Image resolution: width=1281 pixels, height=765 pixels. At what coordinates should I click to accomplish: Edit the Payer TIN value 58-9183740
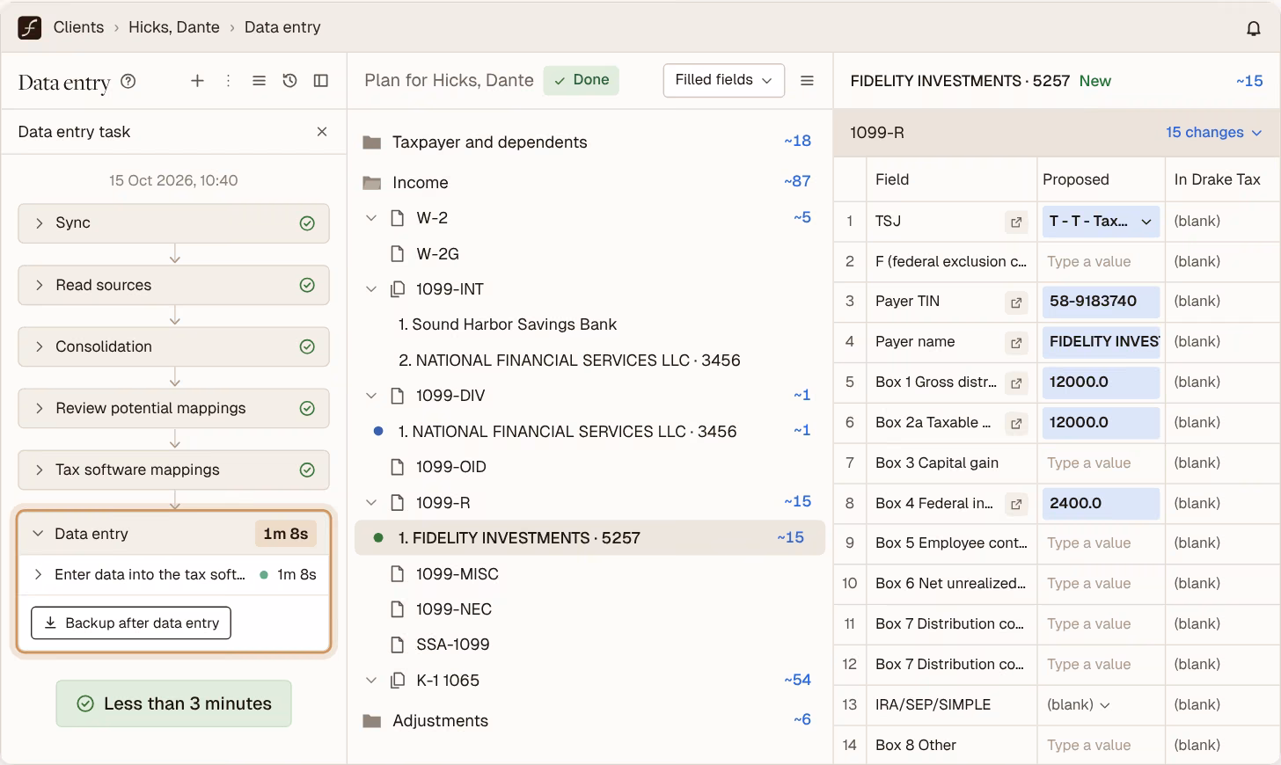pyautogui.click(x=1101, y=302)
